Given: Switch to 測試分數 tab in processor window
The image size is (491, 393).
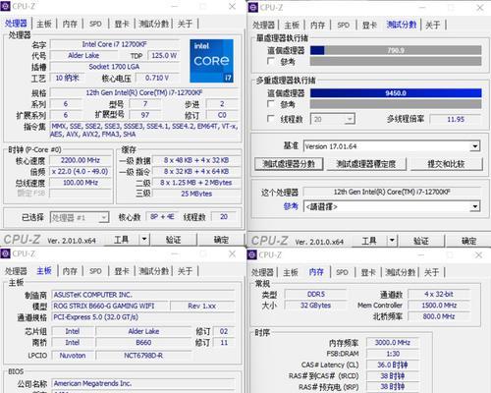Looking at the screenshot, I should 153,24.
